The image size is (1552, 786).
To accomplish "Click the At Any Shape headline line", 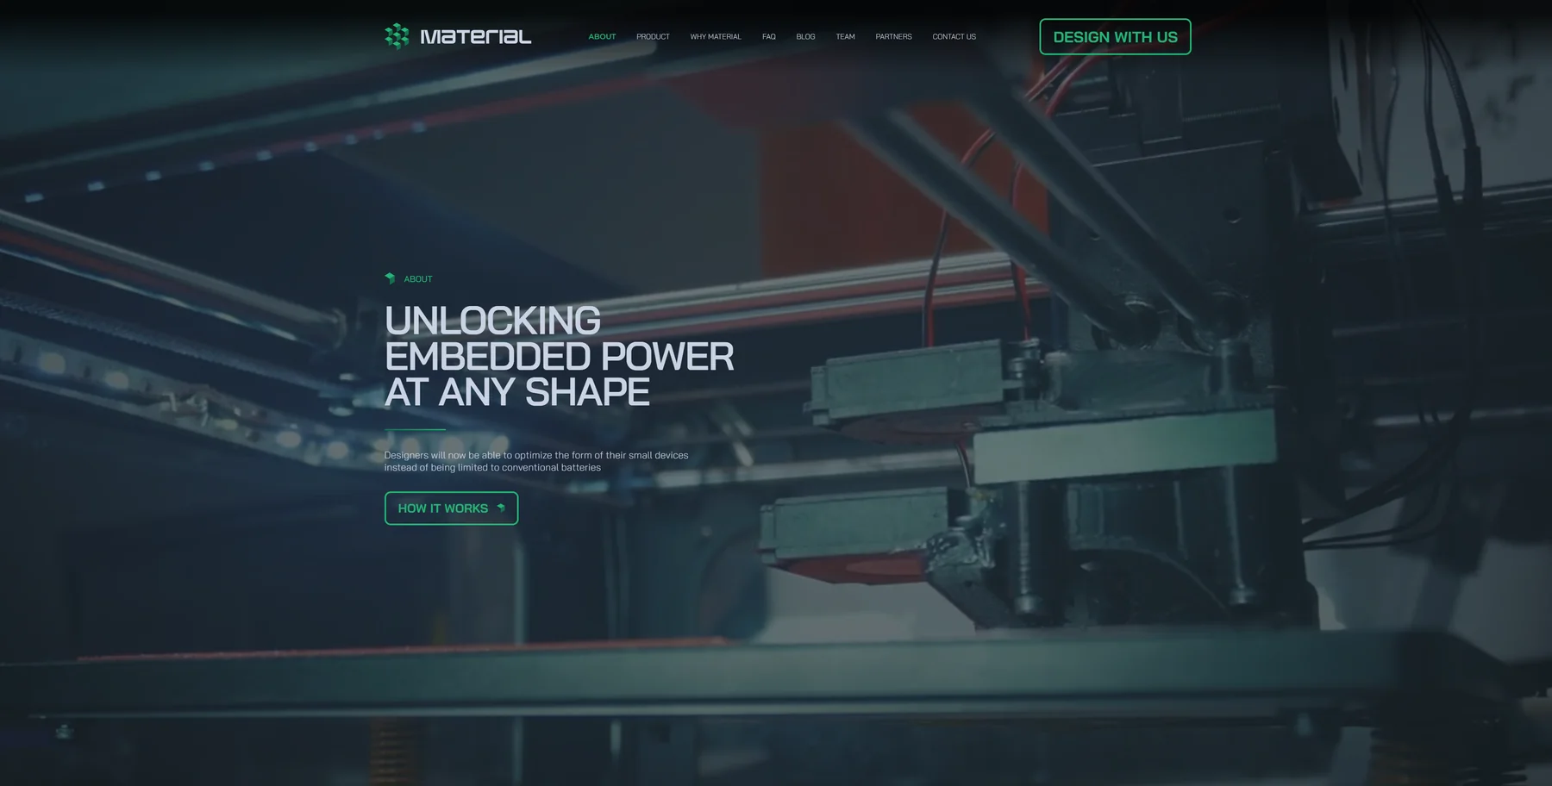I will pos(517,392).
